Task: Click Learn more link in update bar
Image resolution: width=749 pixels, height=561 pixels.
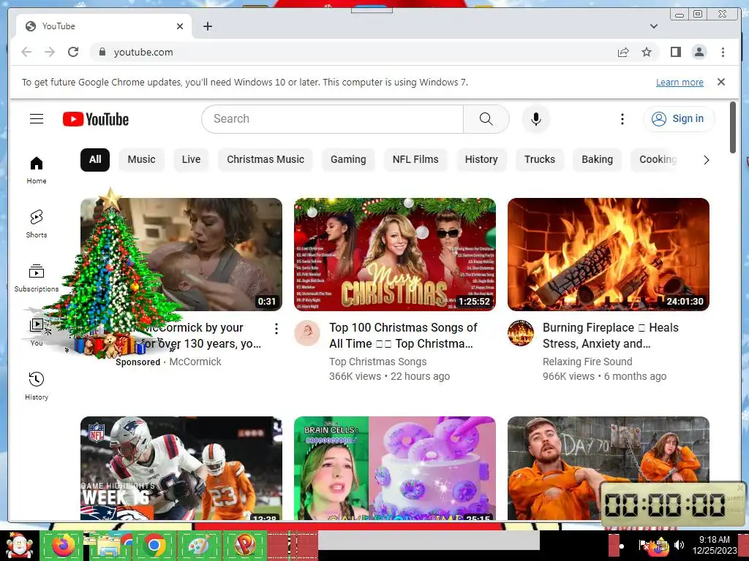Action: click(x=680, y=82)
